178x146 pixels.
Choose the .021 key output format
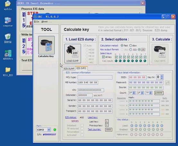pyautogui.click(x=131, y=50)
